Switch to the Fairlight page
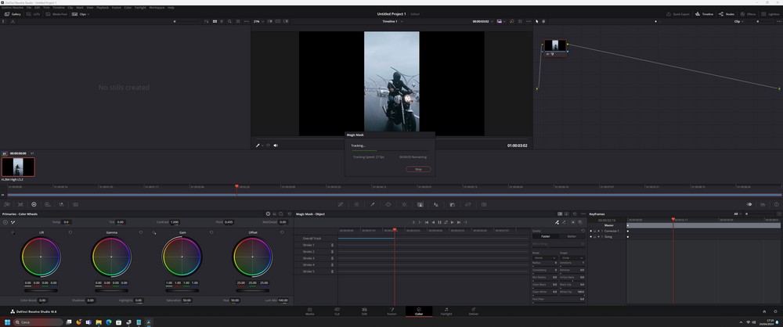The image size is (783, 327). click(x=446, y=311)
